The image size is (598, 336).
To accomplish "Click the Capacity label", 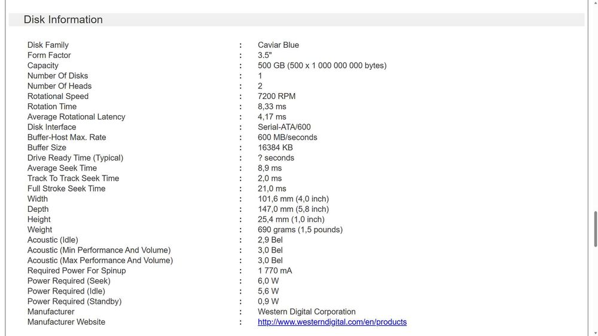I will coord(42,66).
